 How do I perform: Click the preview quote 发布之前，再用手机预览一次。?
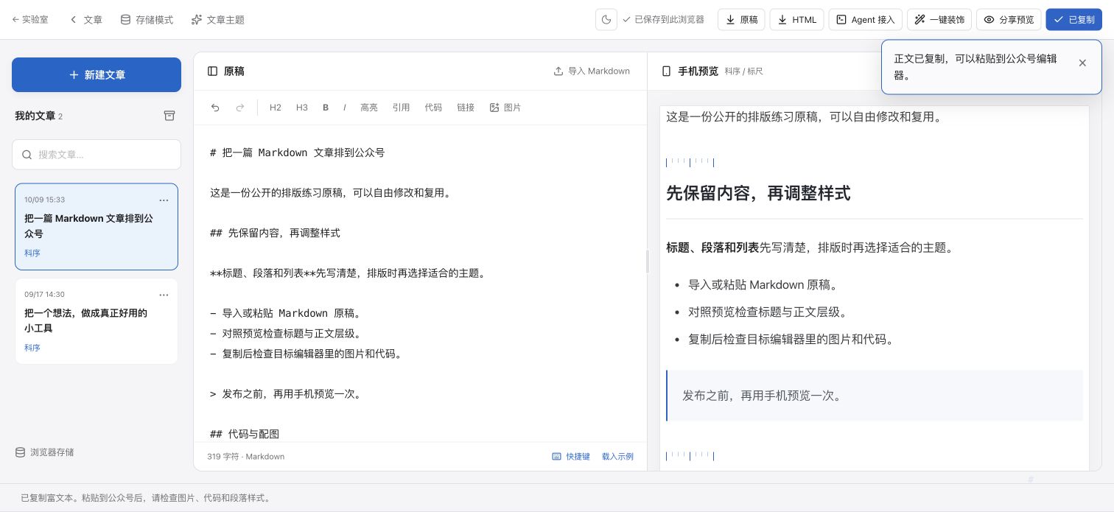pos(762,396)
